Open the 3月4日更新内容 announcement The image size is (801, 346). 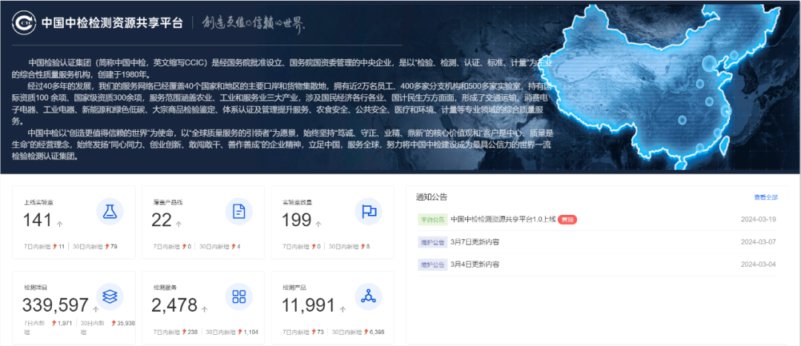tap(475, 265)
